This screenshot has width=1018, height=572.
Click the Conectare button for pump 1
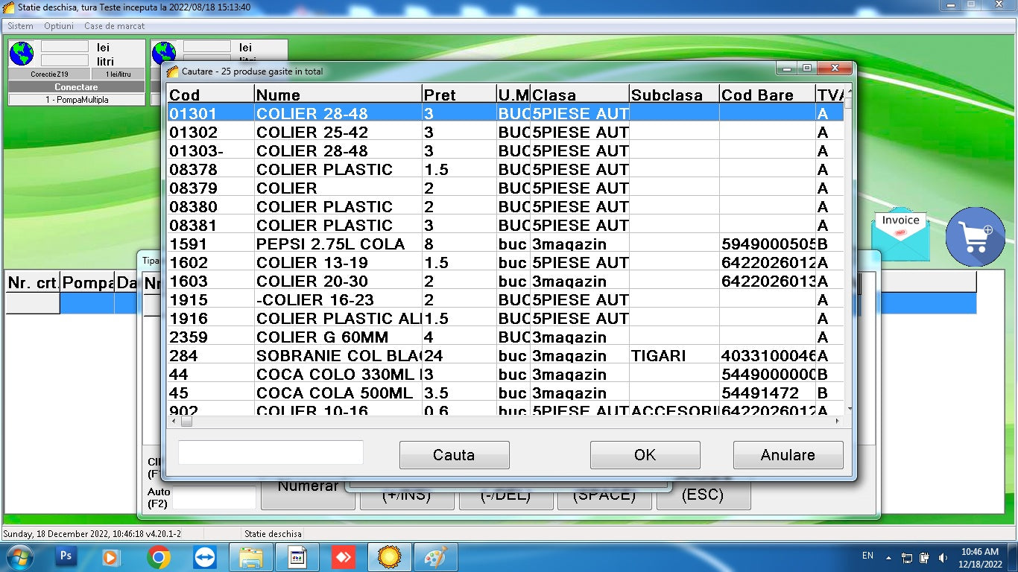pyautogui.click(x=76, y=87)
